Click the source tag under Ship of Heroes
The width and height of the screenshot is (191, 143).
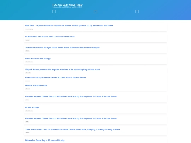pos(28,73)
